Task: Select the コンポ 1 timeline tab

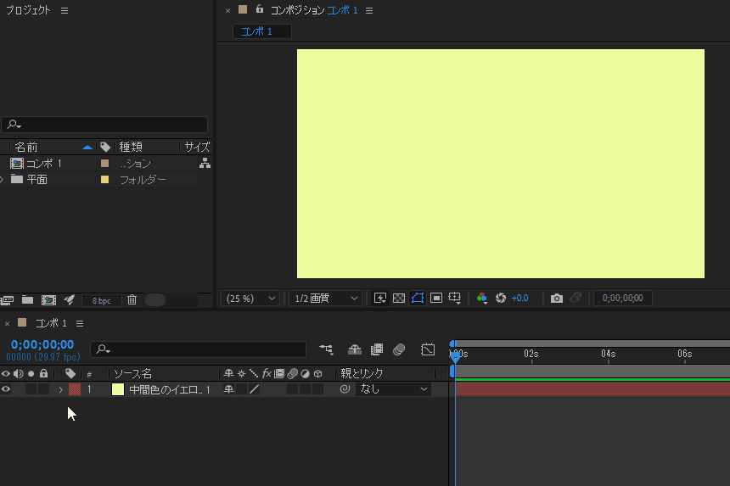Action: click(x=51, y=323)
